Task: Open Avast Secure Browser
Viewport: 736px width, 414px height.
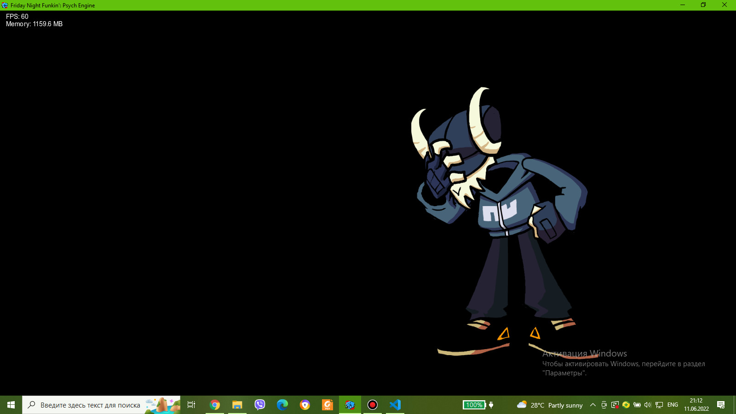Action: click(305, 405)
